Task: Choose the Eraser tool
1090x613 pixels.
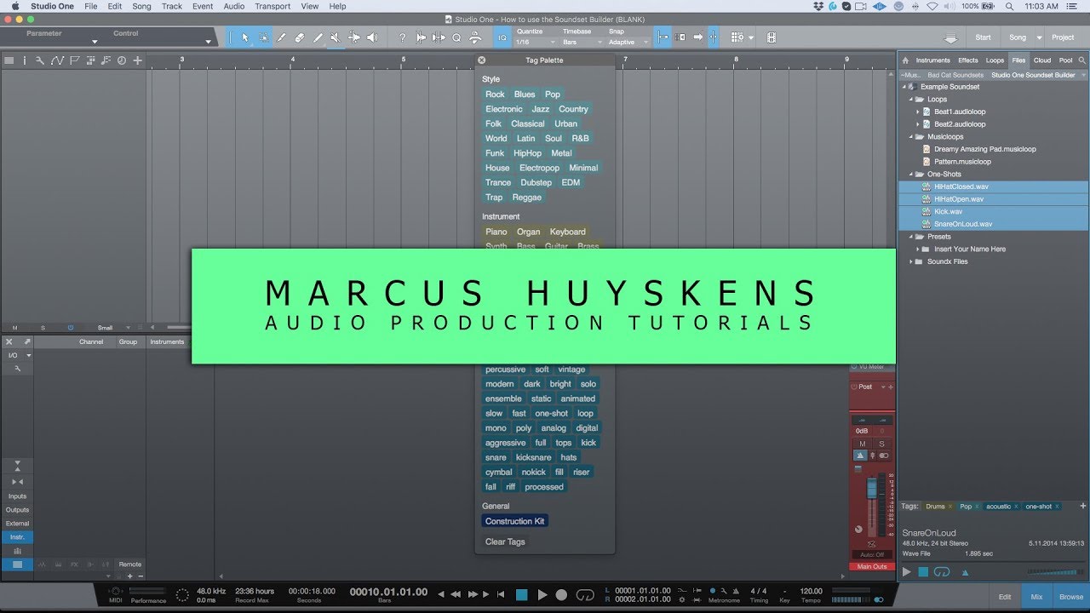Action: [x=299, y=37]
